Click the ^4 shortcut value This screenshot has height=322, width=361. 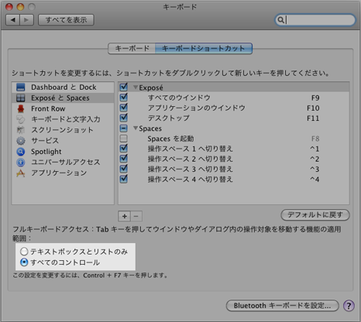coord(315,180)
